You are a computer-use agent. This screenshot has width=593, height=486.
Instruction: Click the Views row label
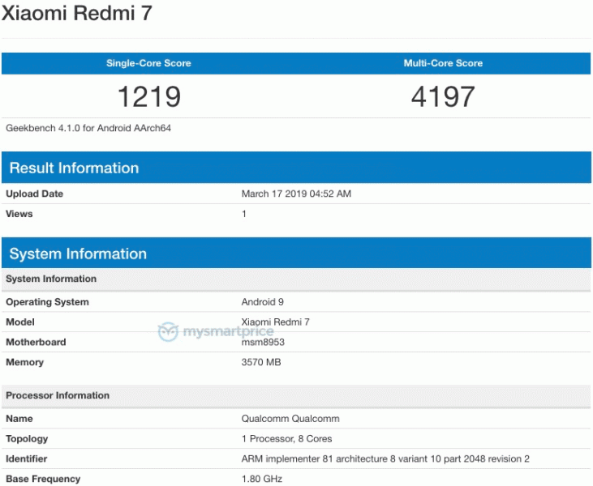coord(19,214)
